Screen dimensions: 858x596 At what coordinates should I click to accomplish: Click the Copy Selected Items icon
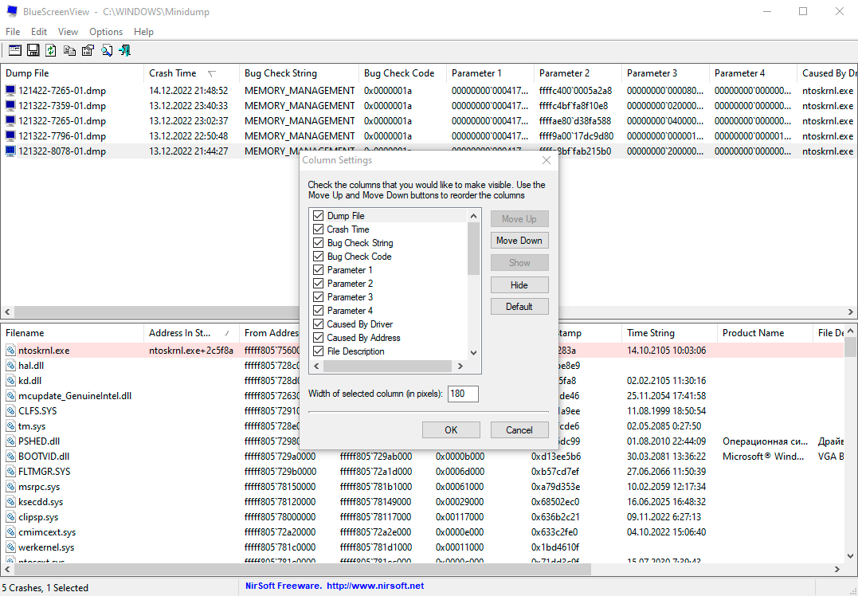click(x=69, y=50)
